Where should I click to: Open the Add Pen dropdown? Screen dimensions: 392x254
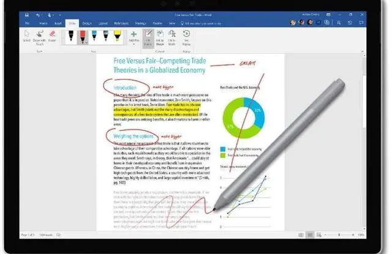tap(132, 40)
